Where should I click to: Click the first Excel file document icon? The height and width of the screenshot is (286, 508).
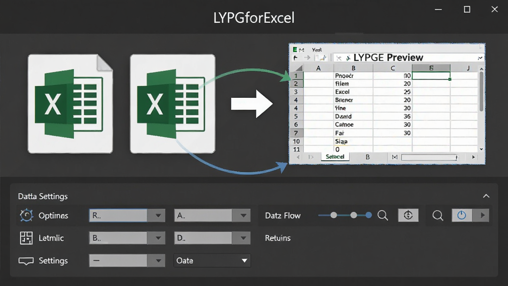click(70, 104)
